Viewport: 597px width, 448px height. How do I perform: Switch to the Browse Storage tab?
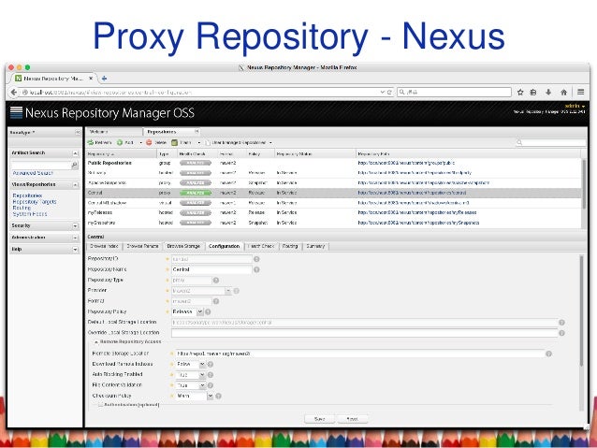[x=183, y=246]
